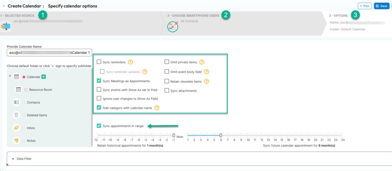
Task: Enable the Sync reminders checkbox
Action: click(99, 62)
